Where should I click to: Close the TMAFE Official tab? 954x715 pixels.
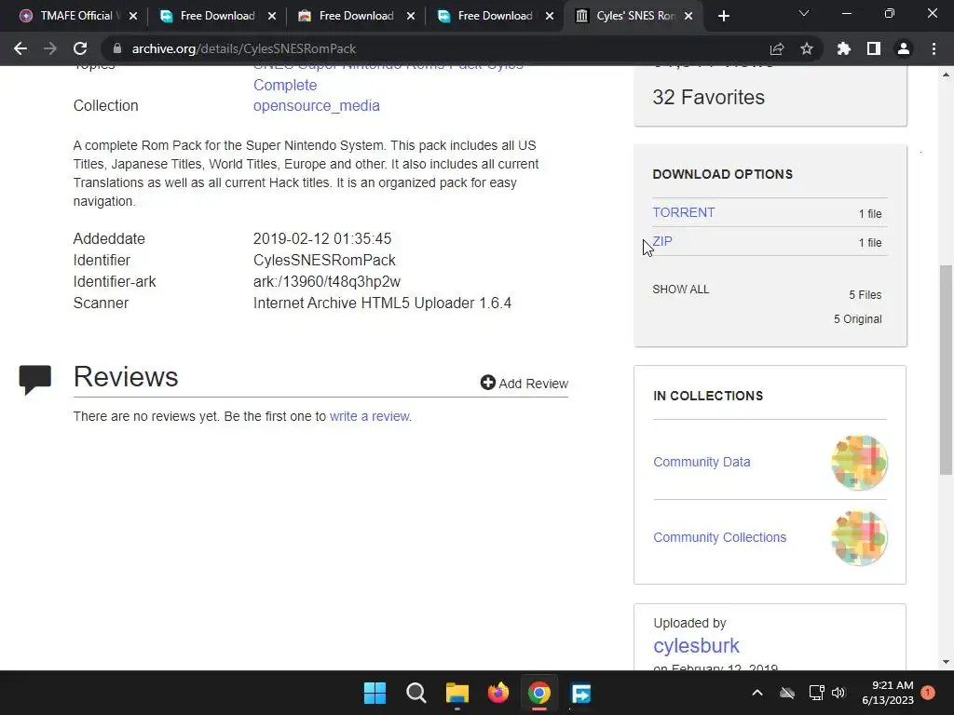tap(133, 16)
